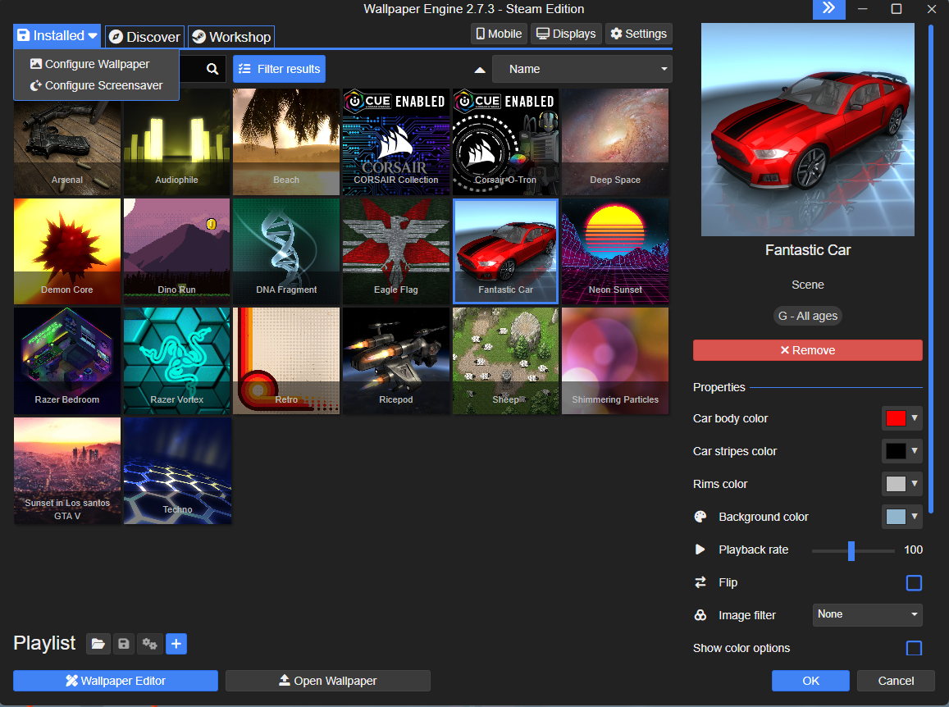Screen dimensions: 949x707
Task: Switch to the Workshop tab
Action: pyautogui.click(x=230, y=37)
